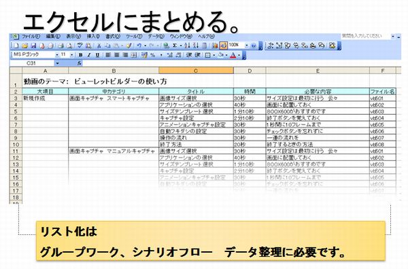Expand the Font Color dropdown arrow
The image size is (408, 269).
pyautogui.click(x=239, y=55)
